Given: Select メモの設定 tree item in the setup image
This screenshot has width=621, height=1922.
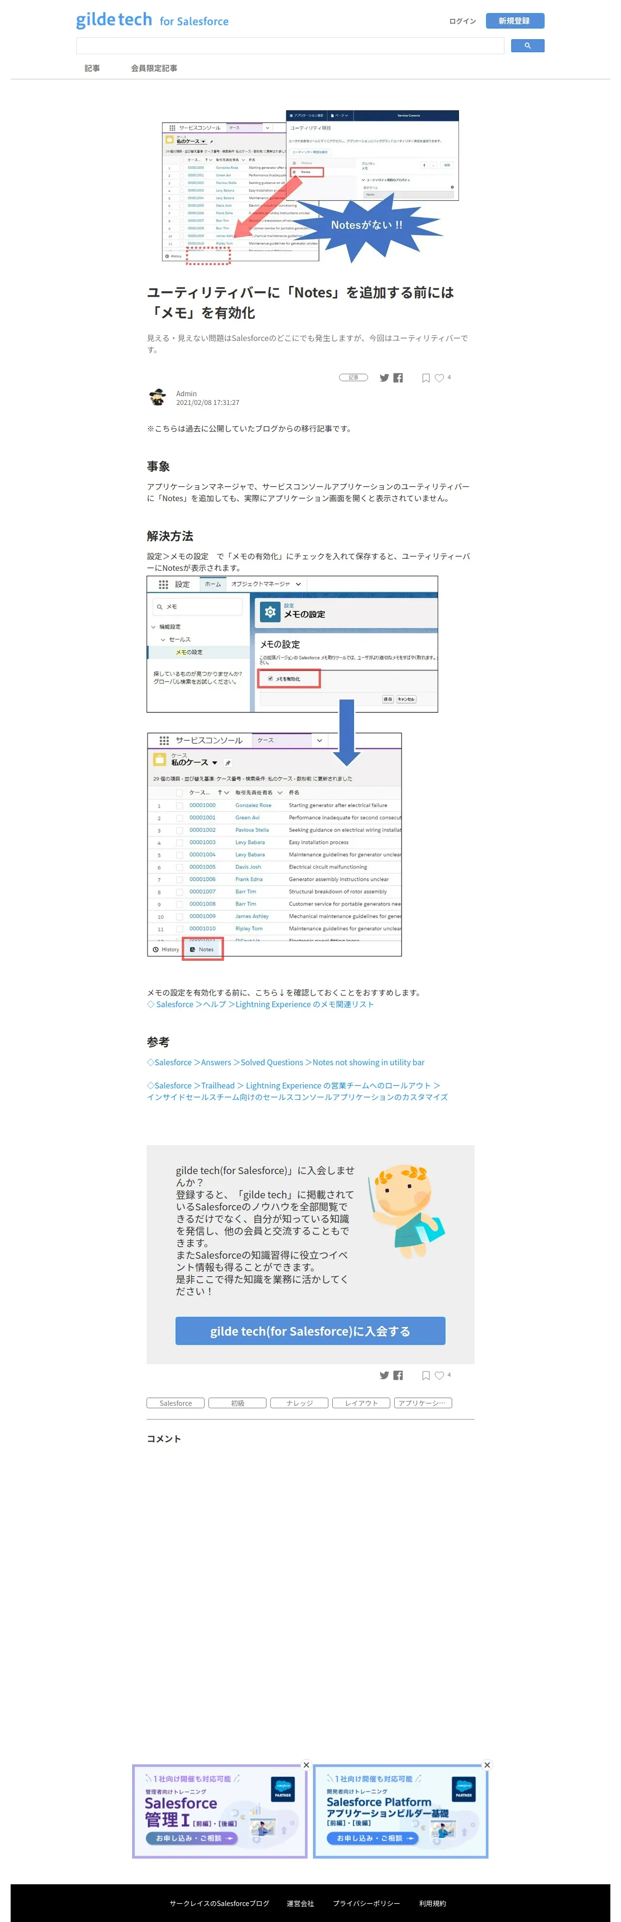Looking at the screenshot, I should (190, 652).
